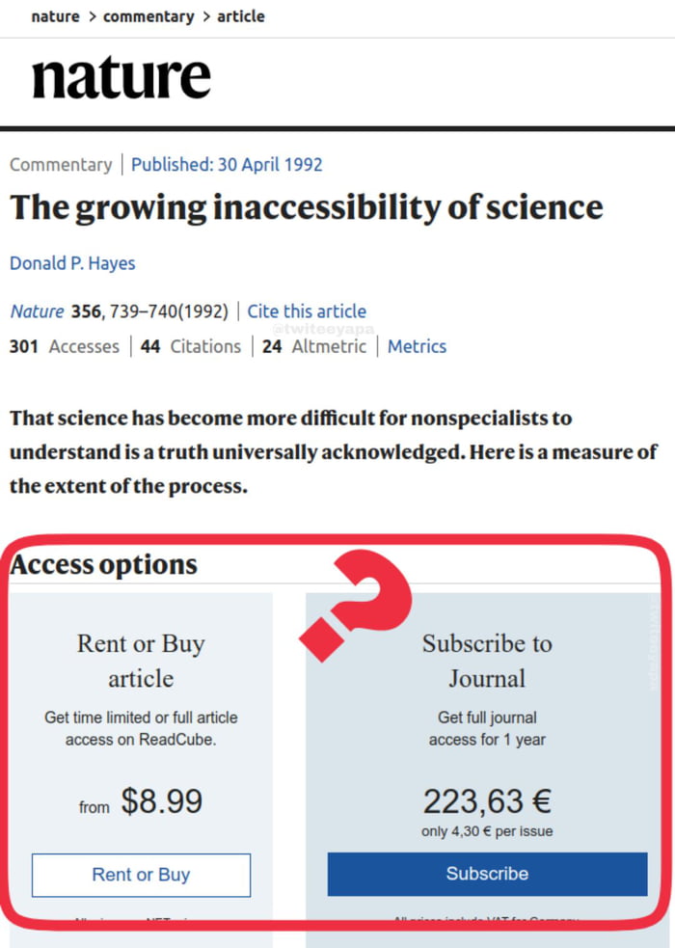Screen dimensions: 675x948
Task: Click the '24 Altmetric' score
Action: (314, 346)
